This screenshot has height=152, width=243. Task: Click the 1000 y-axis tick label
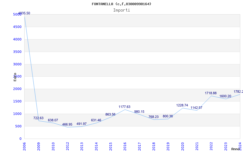(x=17, y=114)
